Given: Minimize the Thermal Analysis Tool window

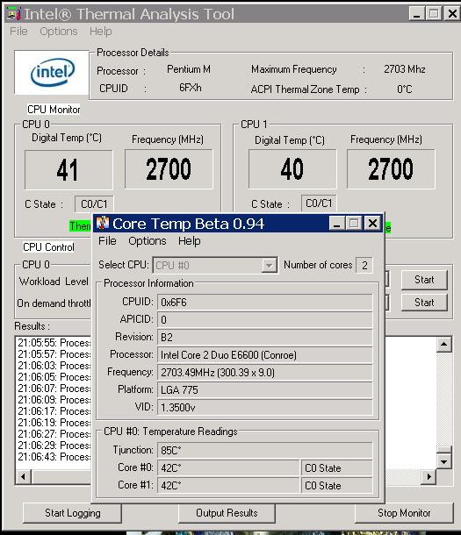Looking at the screenshot, I should [416, 14].
